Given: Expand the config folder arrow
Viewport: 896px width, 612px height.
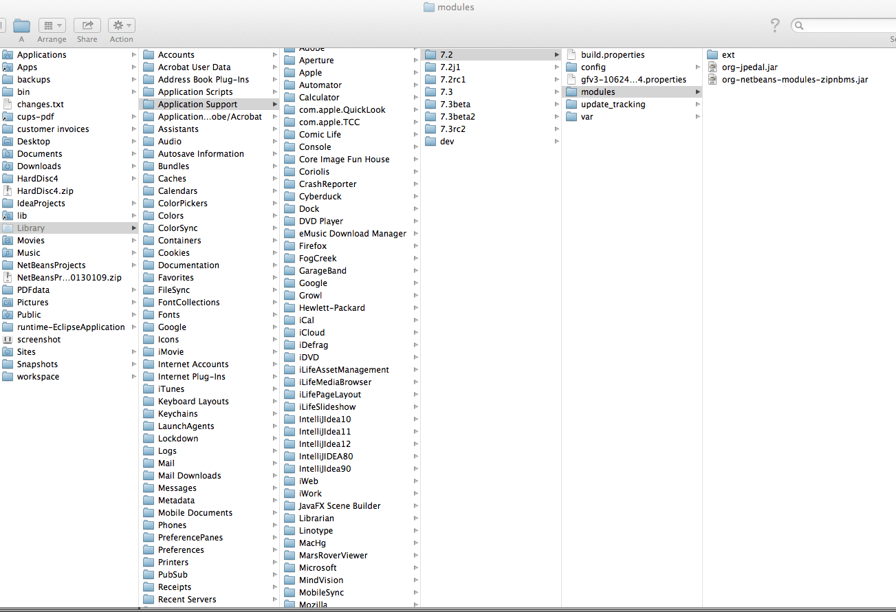Looking at the screenshot, I should [697, 67].
